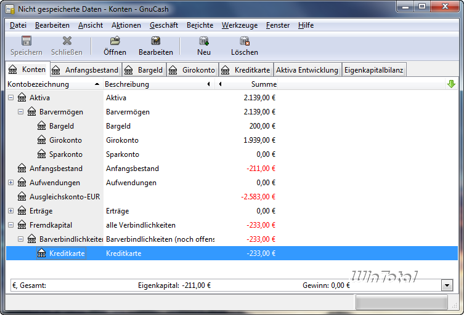Image resolution: width=464 pixels, height=315 pixels.
Task: Open the Hilfe menu
Action: pyautogui.click(x=306, y=25)
